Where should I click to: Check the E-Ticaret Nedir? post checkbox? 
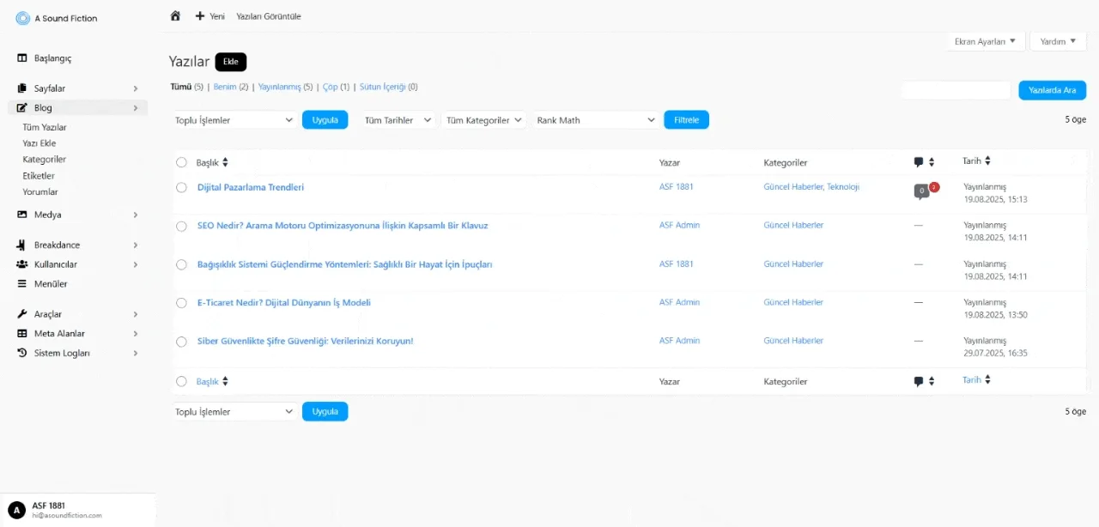coord(181,303)
